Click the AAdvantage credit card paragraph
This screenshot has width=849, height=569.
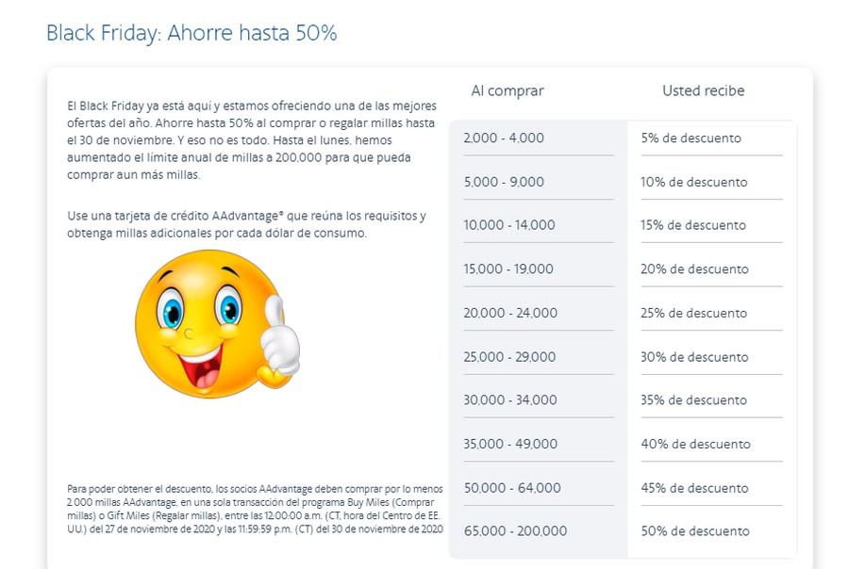click(246, 224)
